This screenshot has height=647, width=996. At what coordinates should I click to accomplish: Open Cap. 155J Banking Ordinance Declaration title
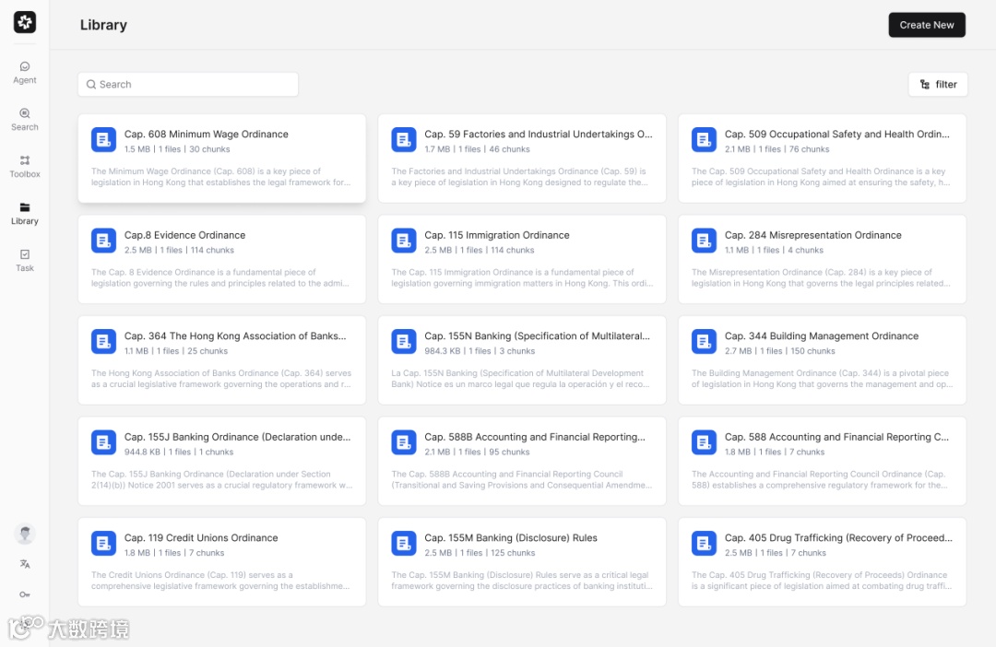click(237, 437)
